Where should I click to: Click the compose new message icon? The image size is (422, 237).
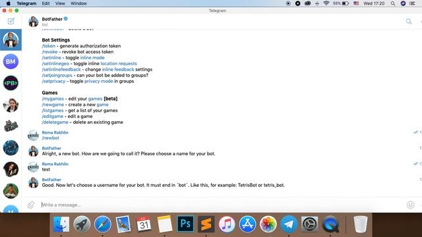point(11,21)
